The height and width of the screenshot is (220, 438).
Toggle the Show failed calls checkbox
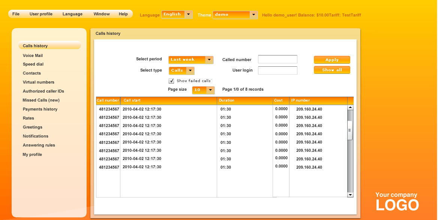tap(171, 81)
